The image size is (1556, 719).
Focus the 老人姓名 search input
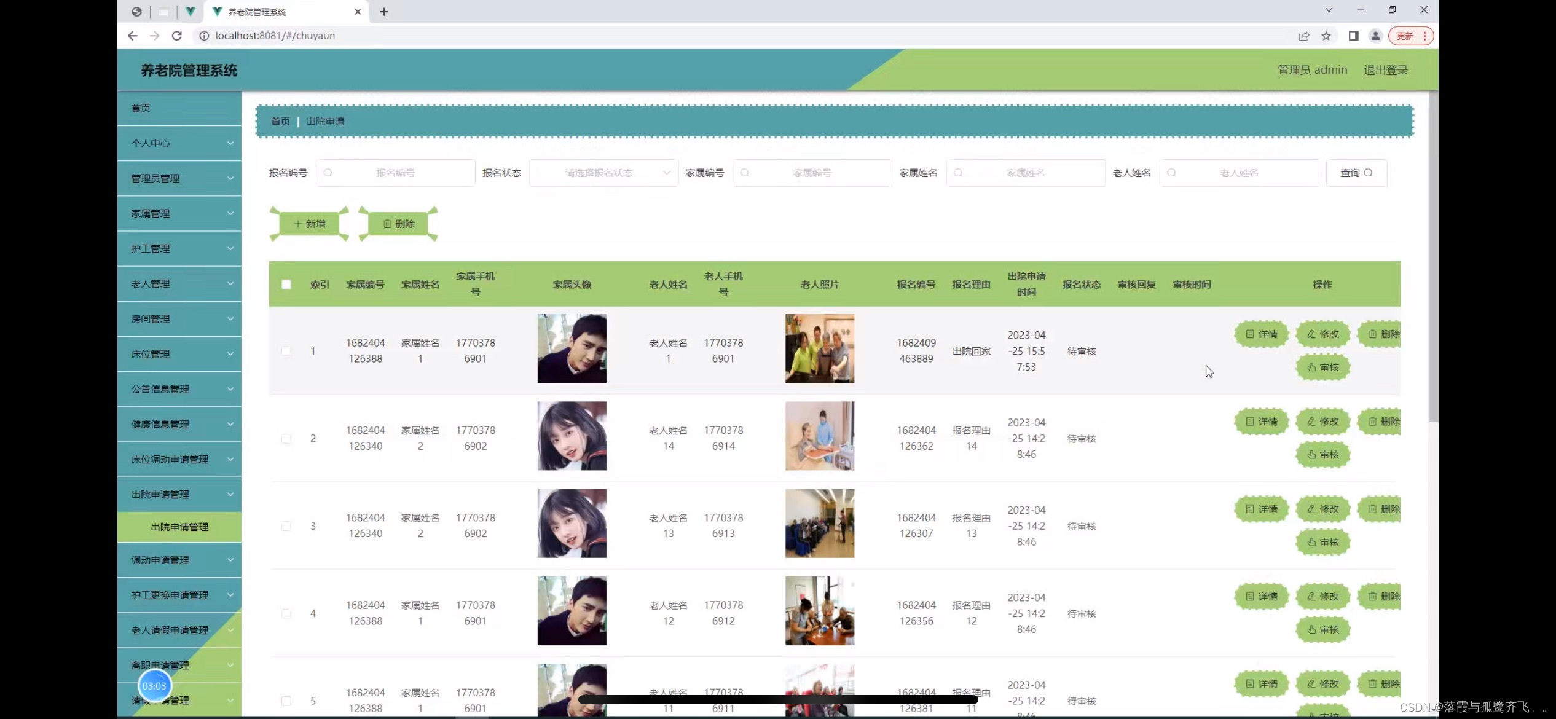coord(1239,173)
